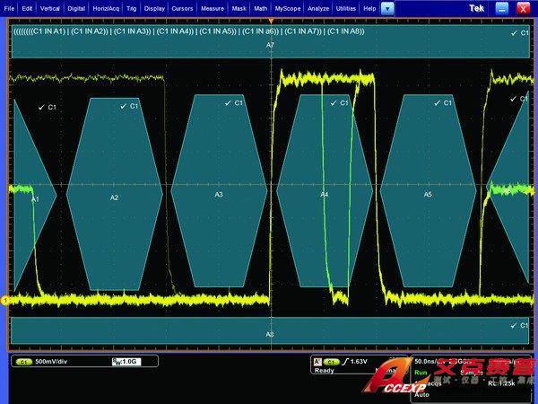The height and width of the screenshot is (404, 538).
Task: Toggle the C1 checkmark on mask segment A3
Action: click(232, 103)
